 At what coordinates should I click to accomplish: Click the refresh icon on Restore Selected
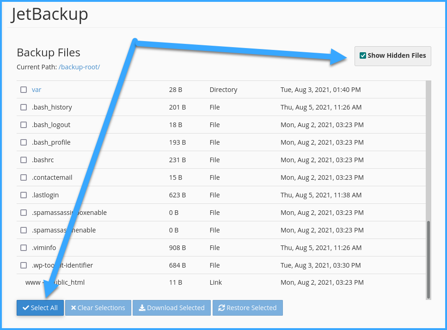click(x=222, y=308)
